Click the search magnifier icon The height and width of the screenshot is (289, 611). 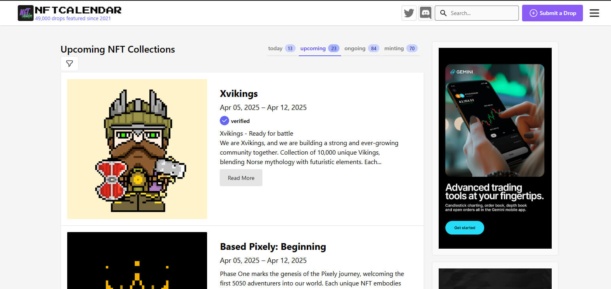point(443,13)
